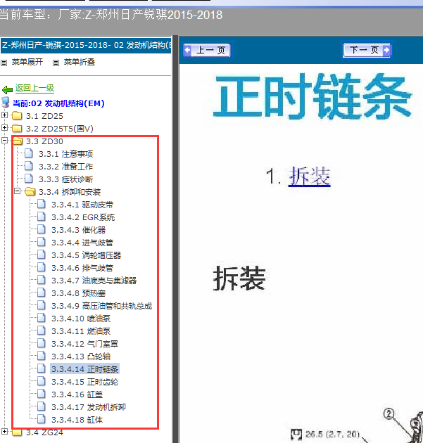Select highlighted 3.3.4.14 正时链条 item
The height and width of the screenshot is (443, 423).
coord(85,369)
